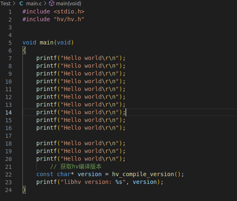Click the printf statement on line 20
237x201 pixels.
(x=81, y=159)
